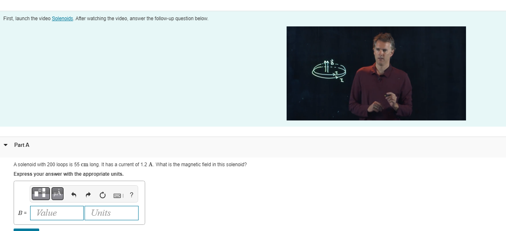Reset the answer box with circular arrow
The image size is (506, 231).
point(103,195)
